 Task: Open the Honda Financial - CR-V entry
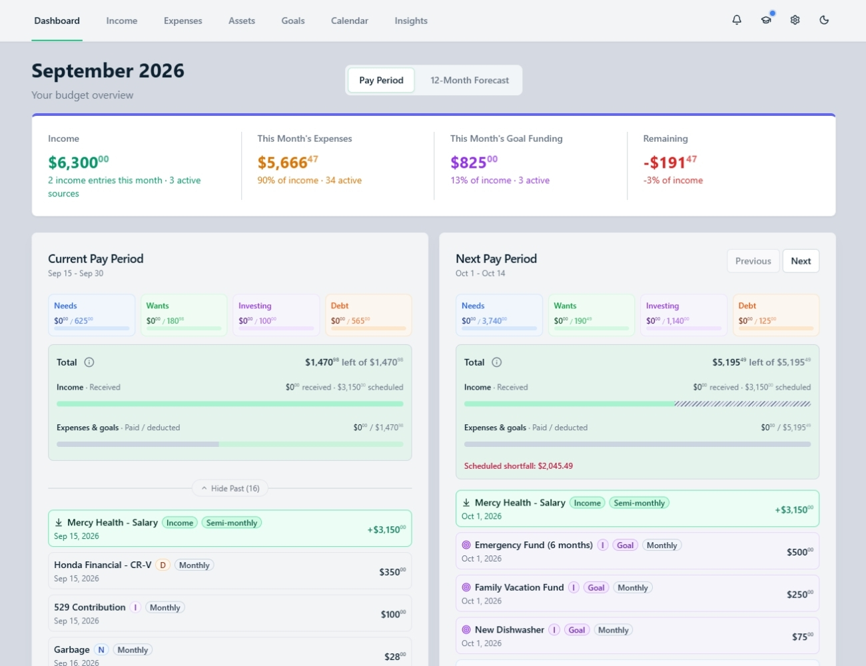[x=230, y=571]
